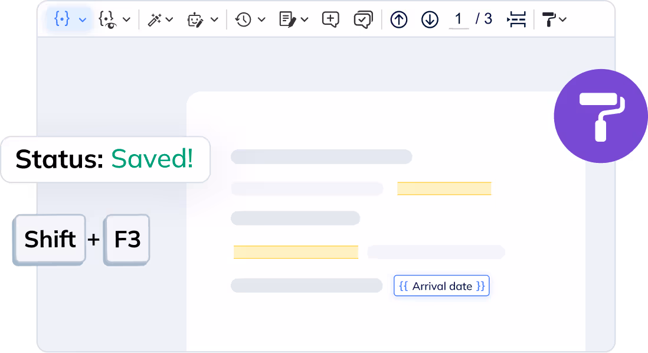Click the document edit pencil icon

click(x=287, y=19)
